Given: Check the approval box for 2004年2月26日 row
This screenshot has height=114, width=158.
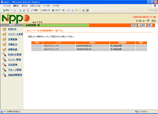Looking at the screenshot, I should [37, 49].
